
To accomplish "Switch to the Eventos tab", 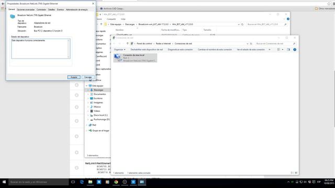I will [60, 9].
